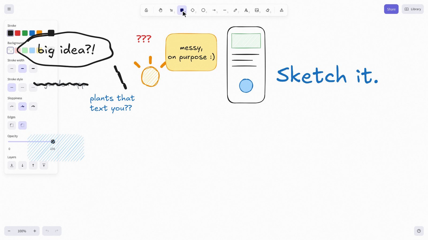428x240 pixels.
Task: Set stroke style to dashed
Action: point(22,87)
